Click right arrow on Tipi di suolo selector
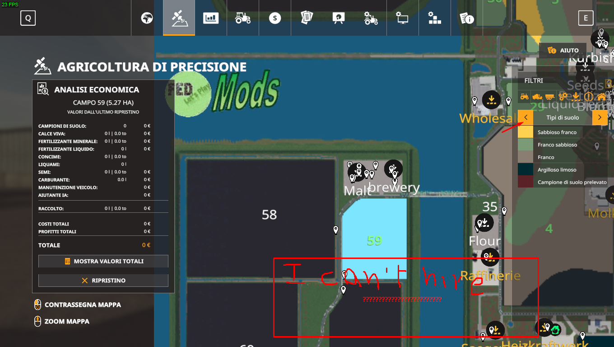This screenshot has width=614, height=347. [x=600, y=117]
